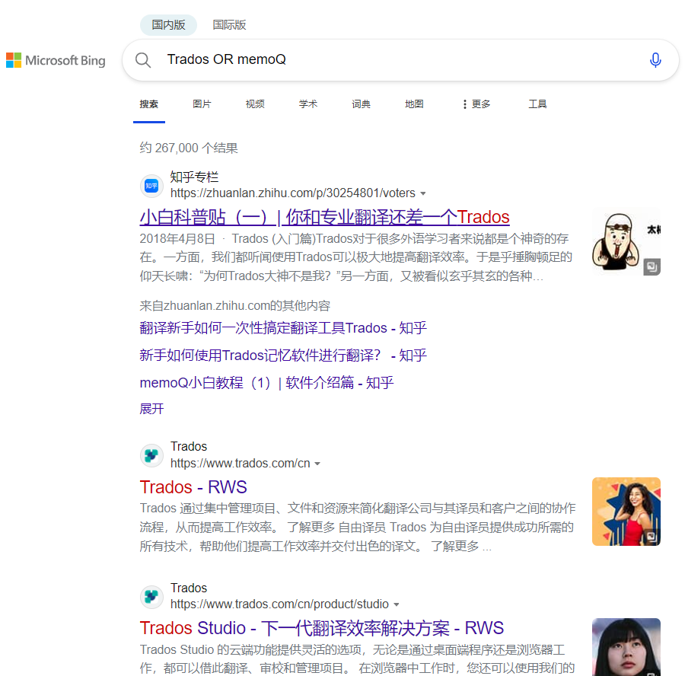Click the Trados favicon beside trados.com/cn
685x676 pixels.
151,455
